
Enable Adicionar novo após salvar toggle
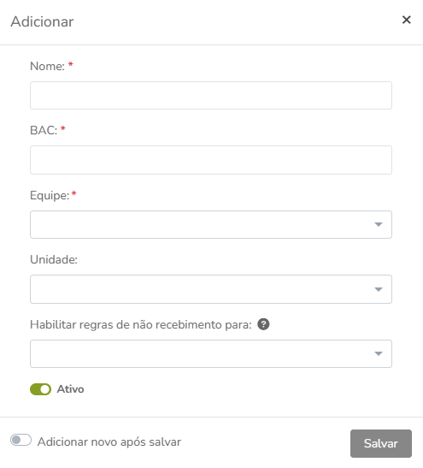(21, 440)
